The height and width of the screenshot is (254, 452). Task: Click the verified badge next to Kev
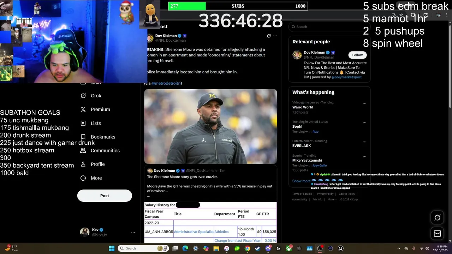(101, 230)
